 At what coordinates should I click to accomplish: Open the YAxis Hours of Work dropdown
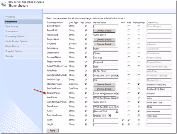(x=117, y=111)
